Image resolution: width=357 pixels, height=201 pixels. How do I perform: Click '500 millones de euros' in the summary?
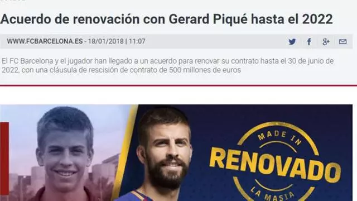(205, 70)
